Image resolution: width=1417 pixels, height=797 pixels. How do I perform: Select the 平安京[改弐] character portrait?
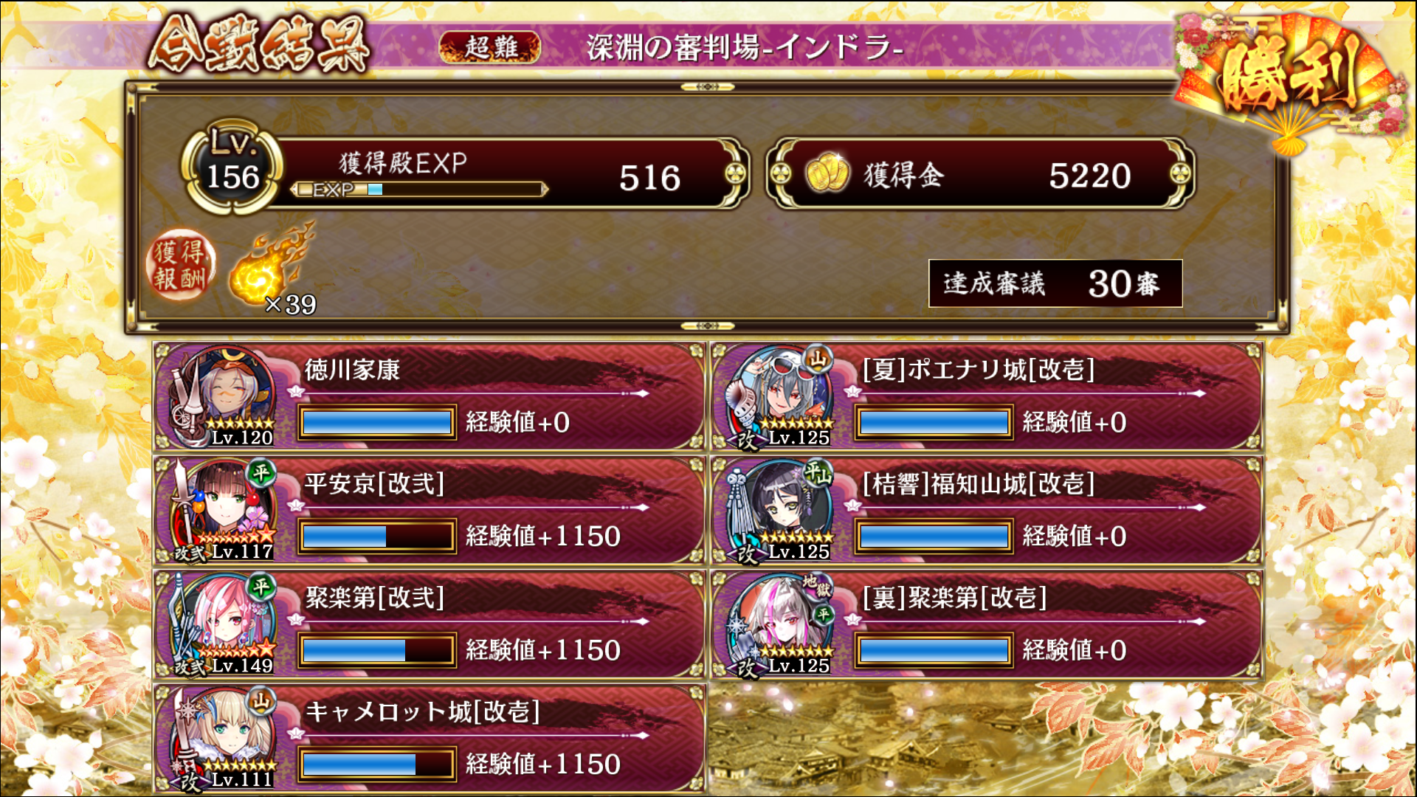[221, 510]
